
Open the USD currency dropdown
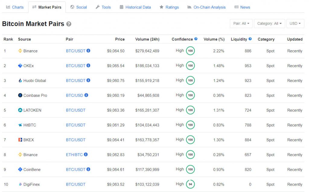(x=295, y=23)
